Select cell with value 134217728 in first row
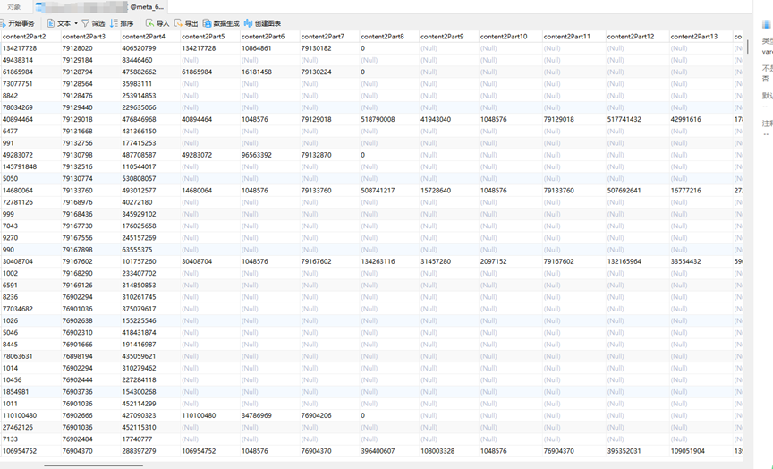This screenshot has height=469, width=773. pos(20,48)
